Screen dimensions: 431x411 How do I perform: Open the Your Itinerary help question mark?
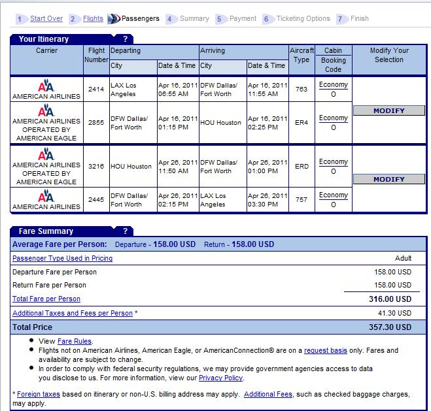click(x=126, y=39)
